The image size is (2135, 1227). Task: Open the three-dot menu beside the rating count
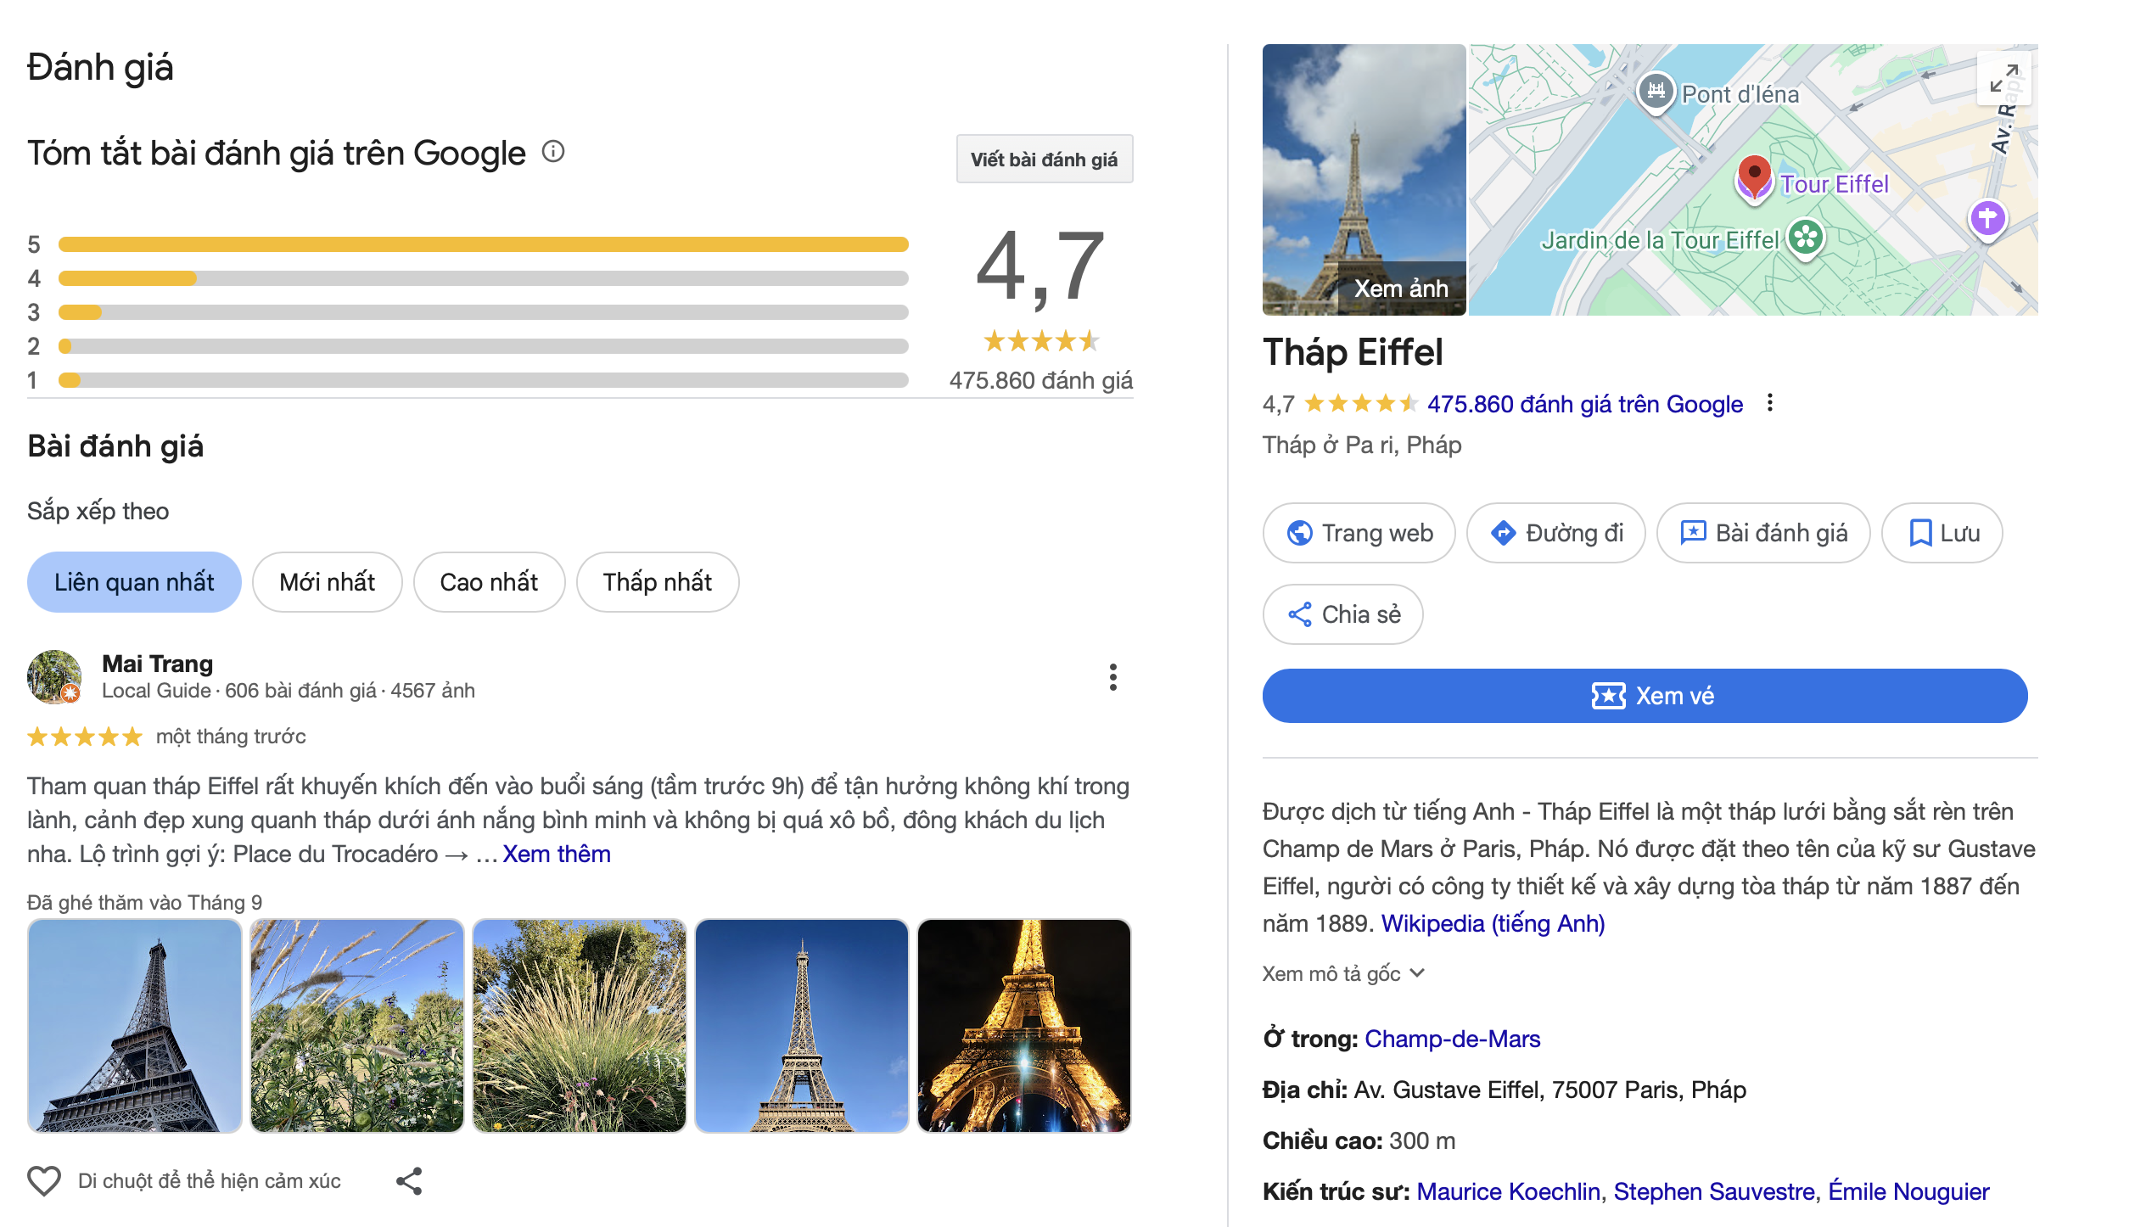click(x=1770, y=404)
